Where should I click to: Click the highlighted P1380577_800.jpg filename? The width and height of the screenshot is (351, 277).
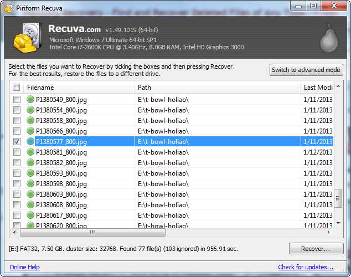[x=61, y=142]
